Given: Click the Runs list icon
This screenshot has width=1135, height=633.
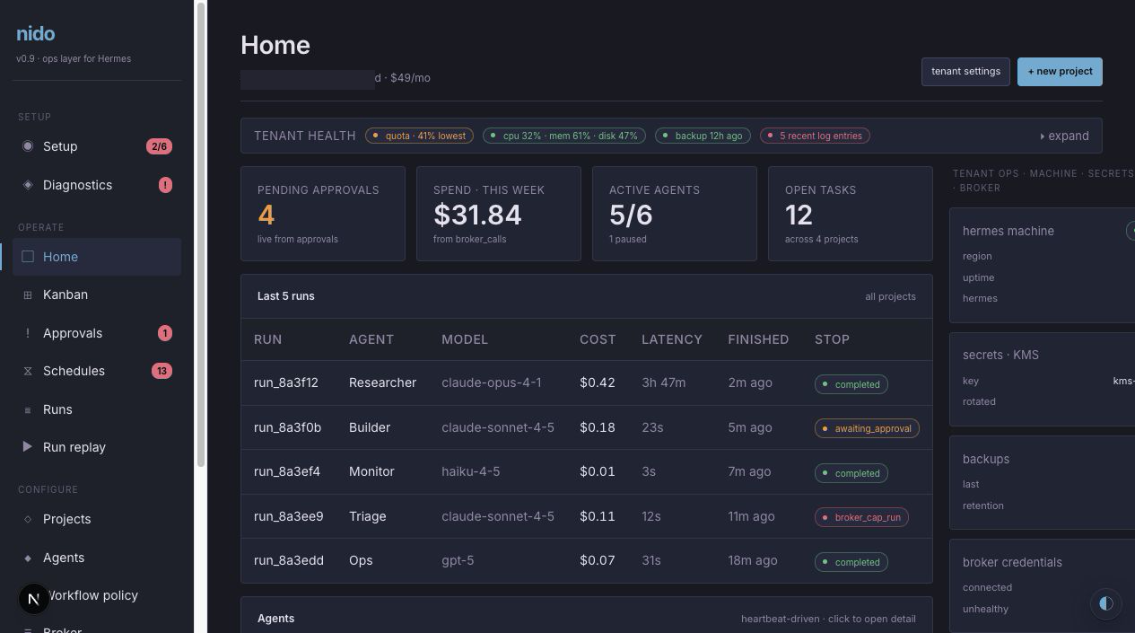Looking at the screenshot, I should pos(28,409).
